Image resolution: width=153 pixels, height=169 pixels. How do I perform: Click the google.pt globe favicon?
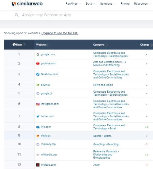[38, 93]
